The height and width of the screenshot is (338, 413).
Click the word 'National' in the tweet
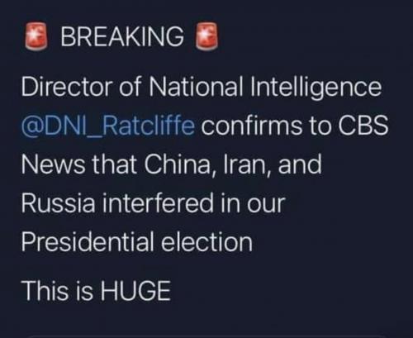(196, 87)
